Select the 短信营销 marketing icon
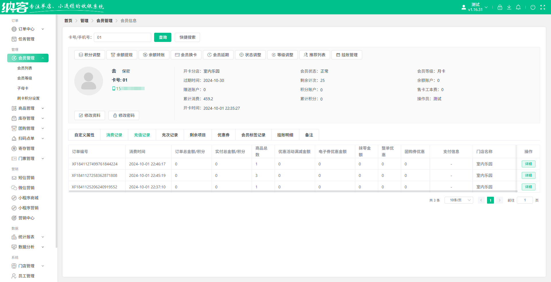The height and width of the screenshot is (282, 551). point(14,177)
